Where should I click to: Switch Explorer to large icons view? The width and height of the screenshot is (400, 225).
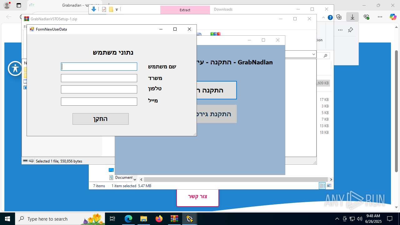point(329,186)
